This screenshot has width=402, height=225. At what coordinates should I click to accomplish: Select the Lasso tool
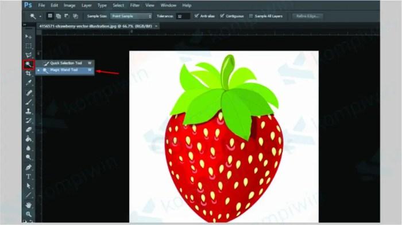tap(29, 55)
